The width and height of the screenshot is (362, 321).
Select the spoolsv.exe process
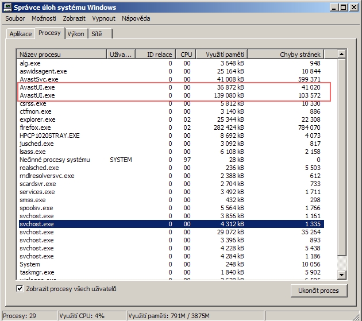pyautogui.click(x=171, y=208)
